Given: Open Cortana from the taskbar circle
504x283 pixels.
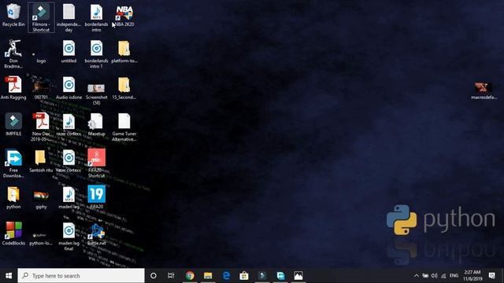Looking at the screenshot, I should pyautogui.click(x=154, y=276).
